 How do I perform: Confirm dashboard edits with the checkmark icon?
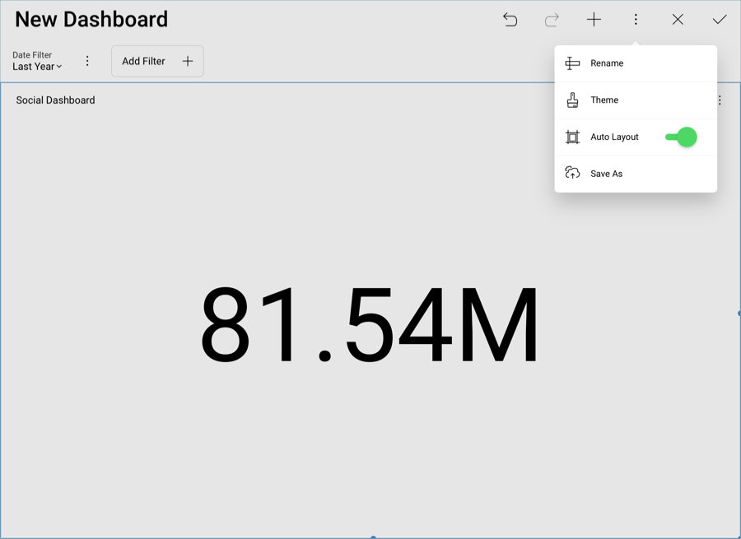pyautogui.click(x=720, y=20)
